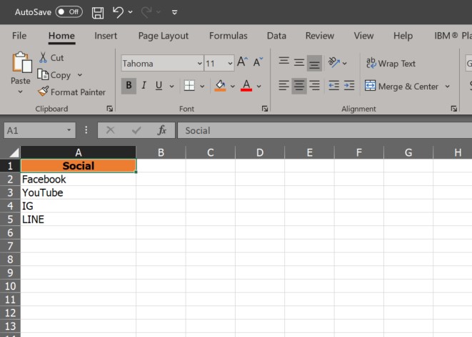Viewport: 472px width, 337px height.
Task: Click the Increase Indent icon
Action: click(348, 86)
